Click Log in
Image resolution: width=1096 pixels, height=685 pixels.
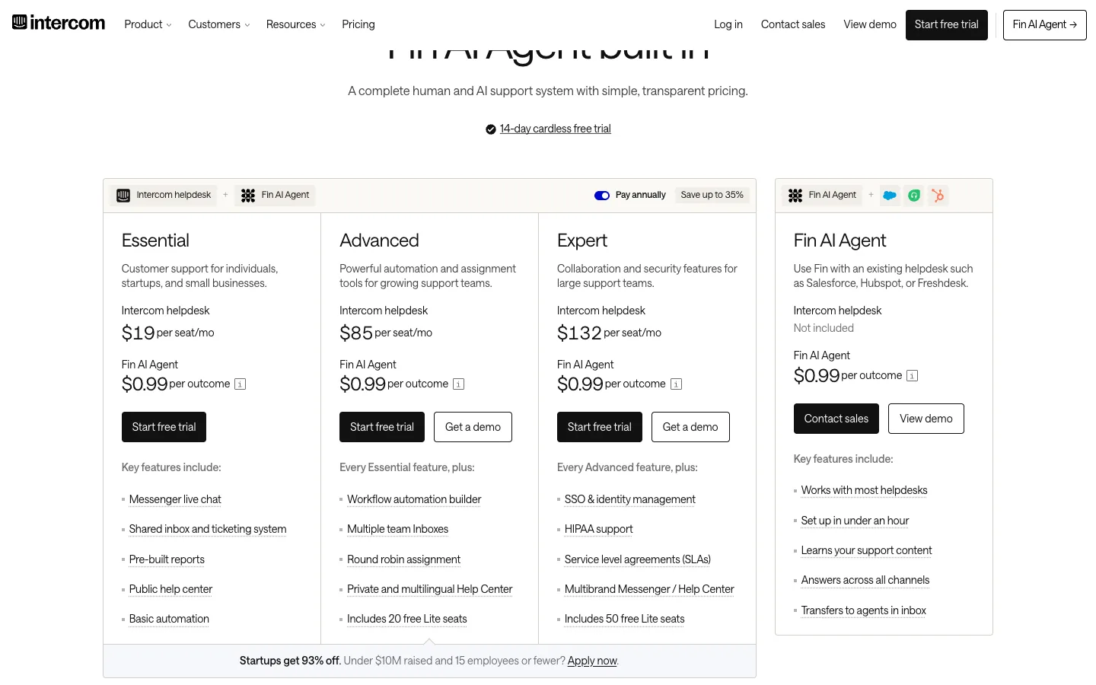[728, 24]
